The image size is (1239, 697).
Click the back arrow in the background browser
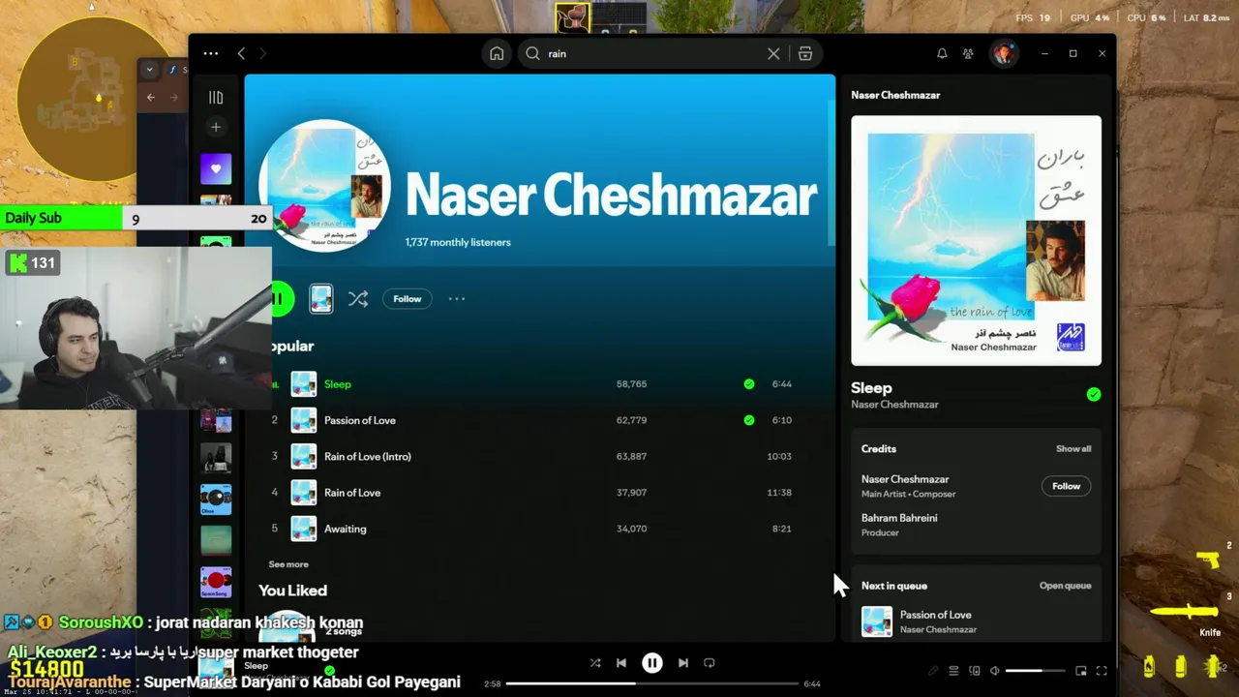pyautogui.click(x=151, y=97)
